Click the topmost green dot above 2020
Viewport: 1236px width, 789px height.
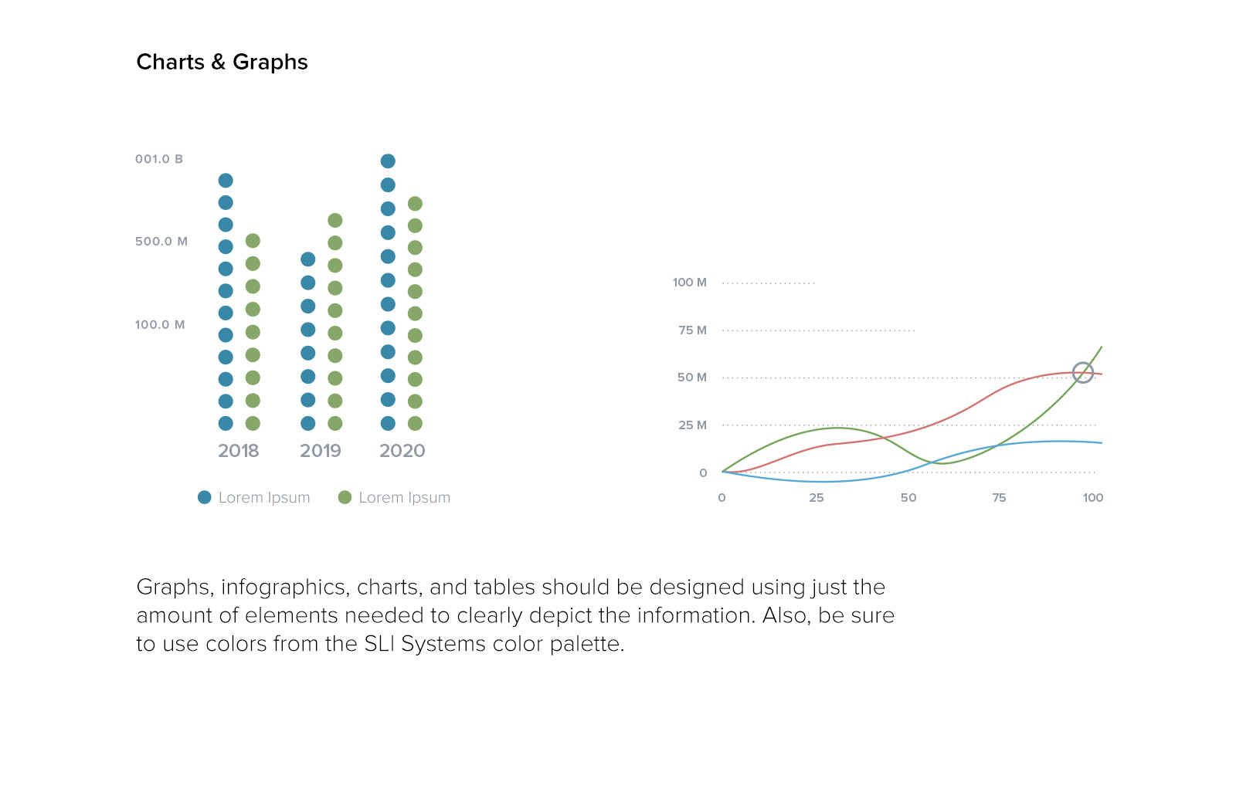(415, 204)
